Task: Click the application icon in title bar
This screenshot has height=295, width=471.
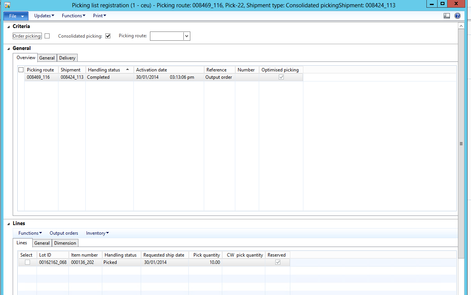Action: tap(7, 5)
